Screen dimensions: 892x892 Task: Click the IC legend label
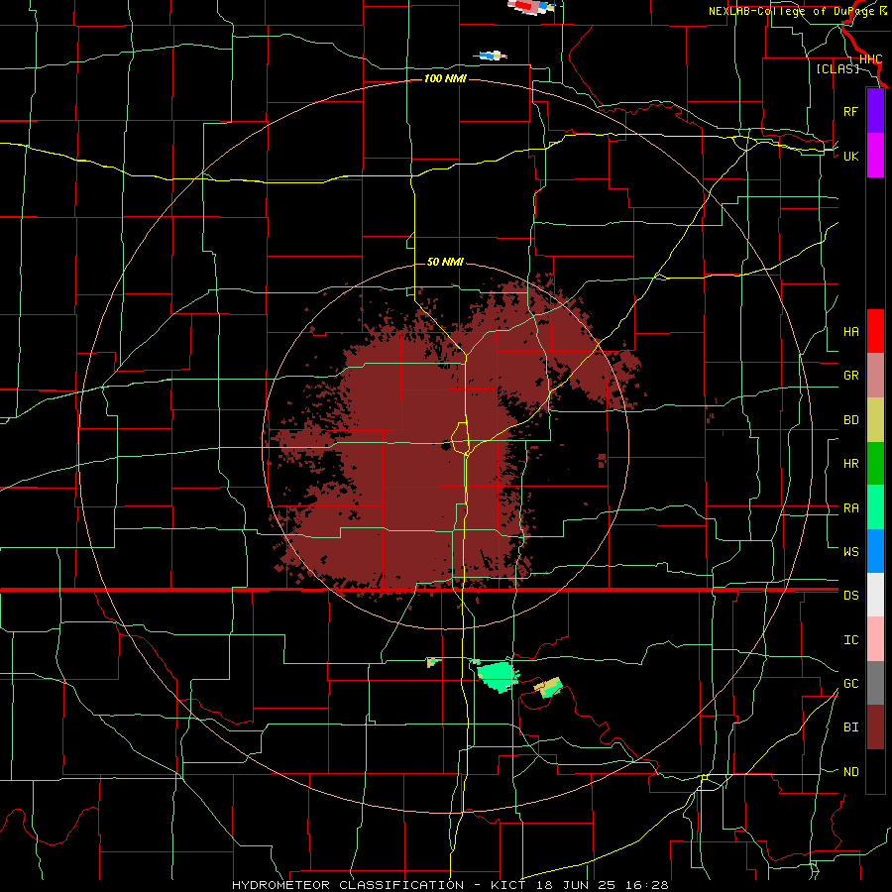(x=850, y=640)
